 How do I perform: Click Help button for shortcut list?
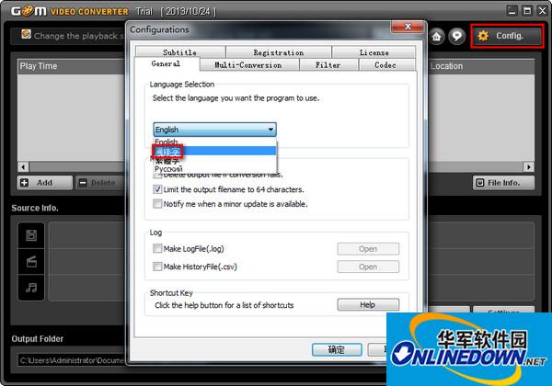(x=368, y=305)
